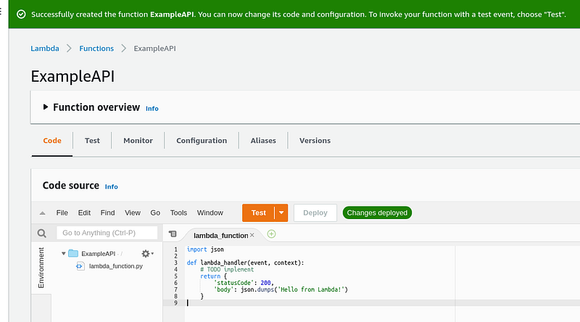This screenshot has width=580, height=322.
Task: Select the Aliases tab
Action: 263,141
